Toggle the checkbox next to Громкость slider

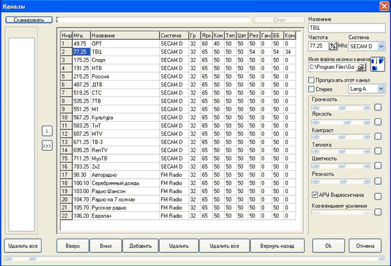pyautogui.click(x=378, y=107)
